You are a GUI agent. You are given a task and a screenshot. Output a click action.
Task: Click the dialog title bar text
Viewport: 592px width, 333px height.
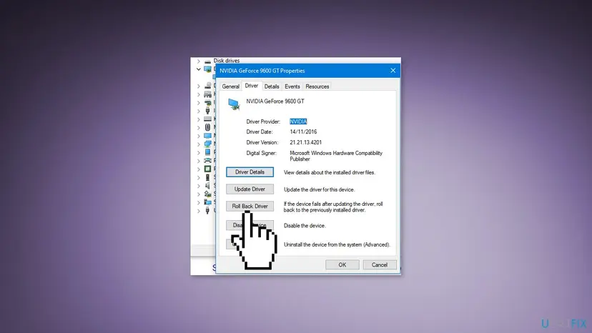click(x=262, y=71)
